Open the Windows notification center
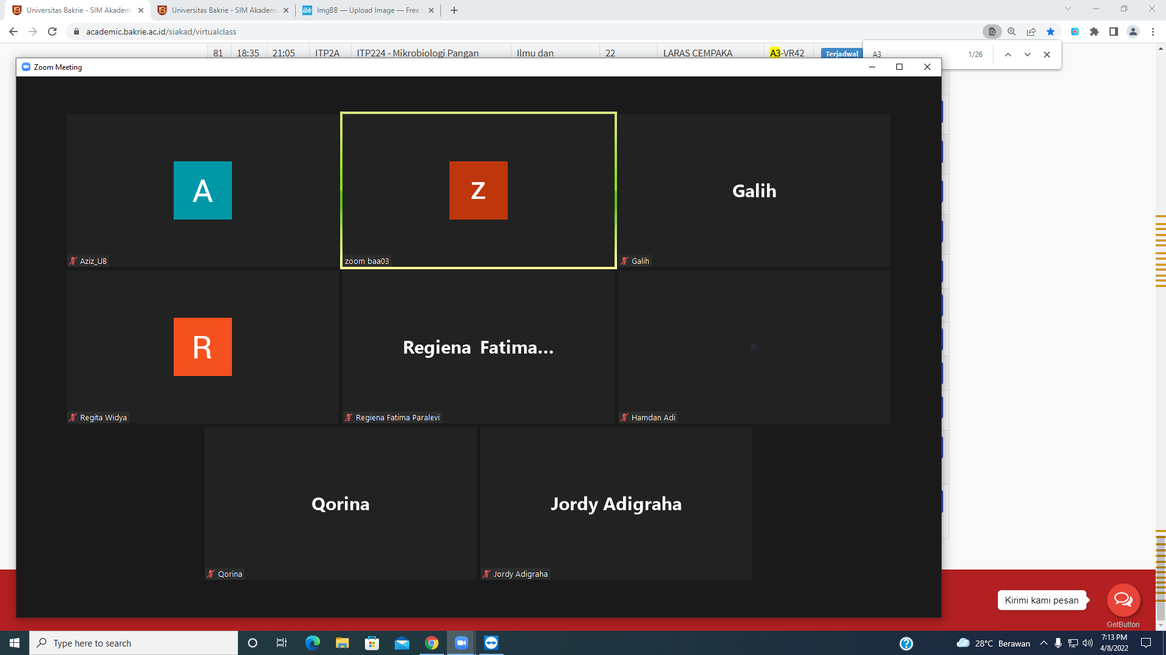 [1146, 643]
